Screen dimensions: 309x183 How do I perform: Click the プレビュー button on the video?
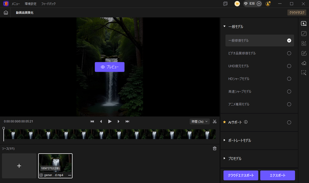(109, 67)
